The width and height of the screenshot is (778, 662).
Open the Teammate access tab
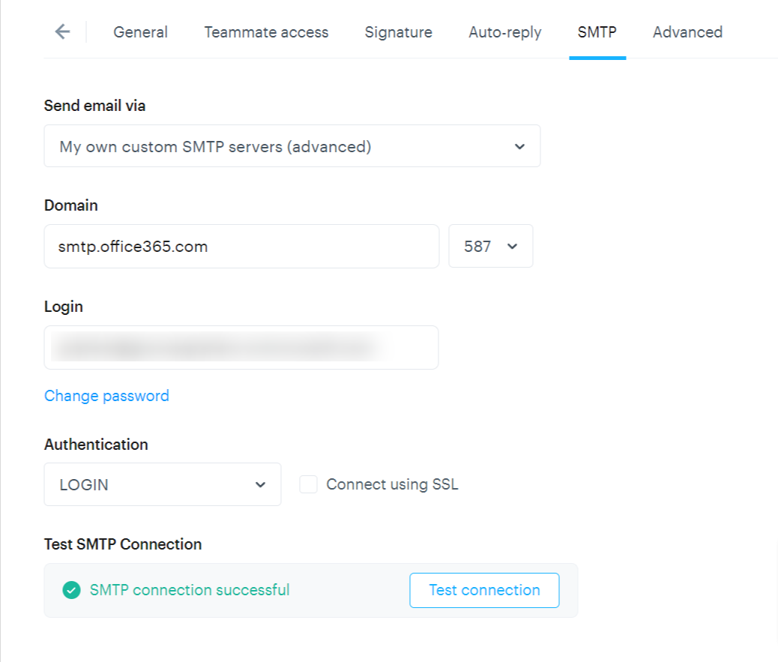pos(266,32)
